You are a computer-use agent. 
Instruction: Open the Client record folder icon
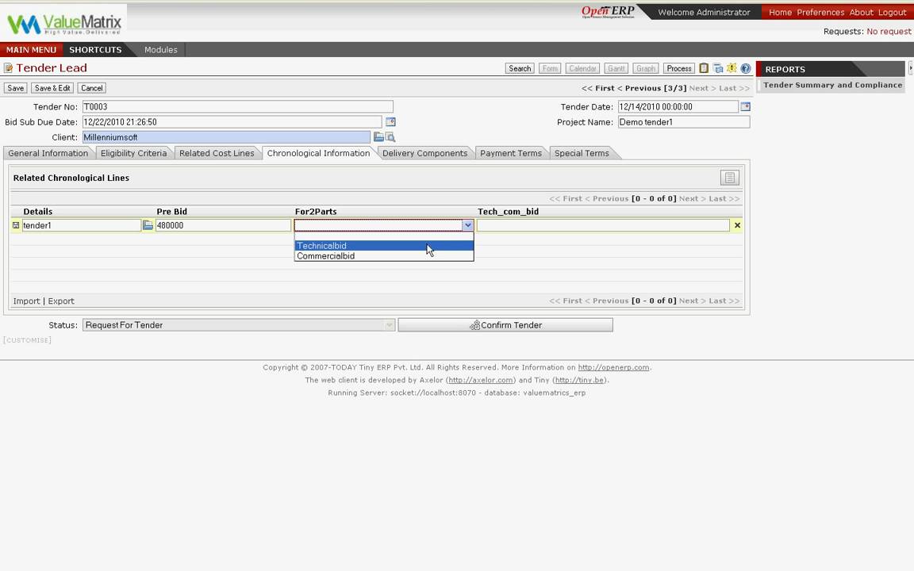(x=378, y=137)
